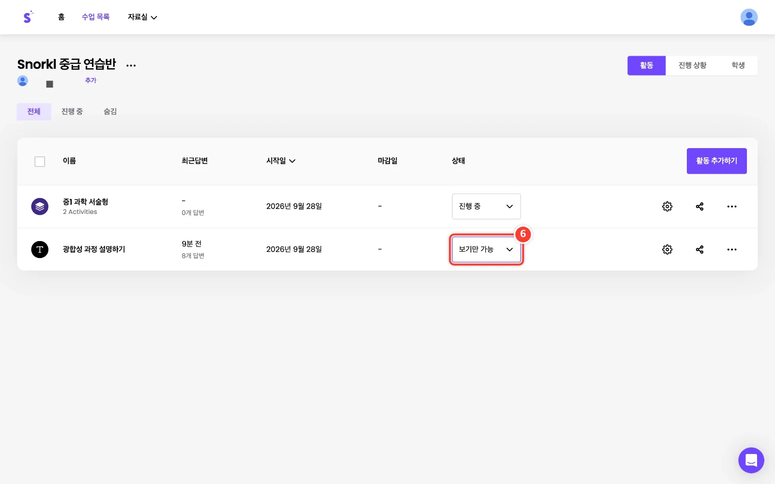The image size is (775, 484).
Task: Click the 0개 답변 count
Action: pyautogui.click(x=193, y=213)
